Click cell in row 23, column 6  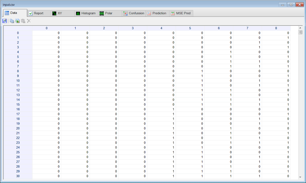click(219, 143)
